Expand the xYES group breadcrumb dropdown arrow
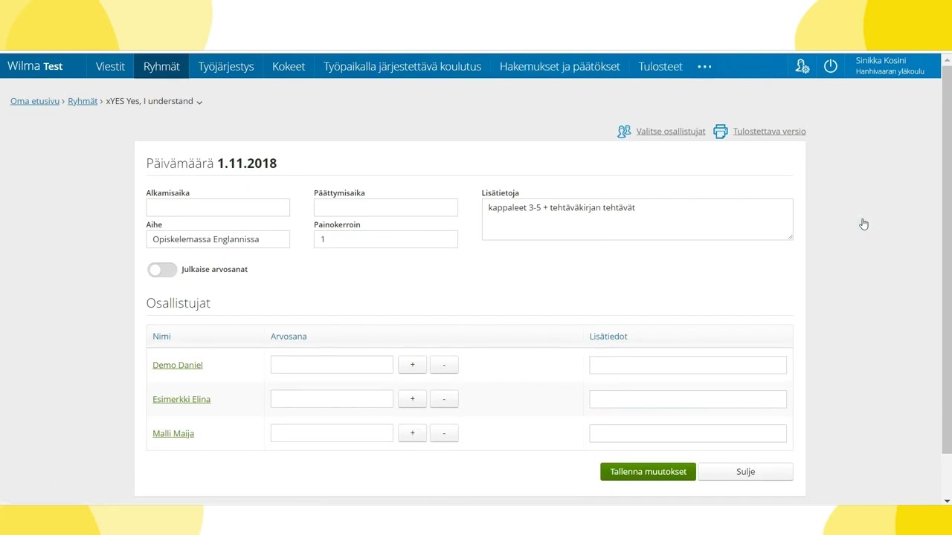This screenshot has height=535, width=952. tap(199, 102)
